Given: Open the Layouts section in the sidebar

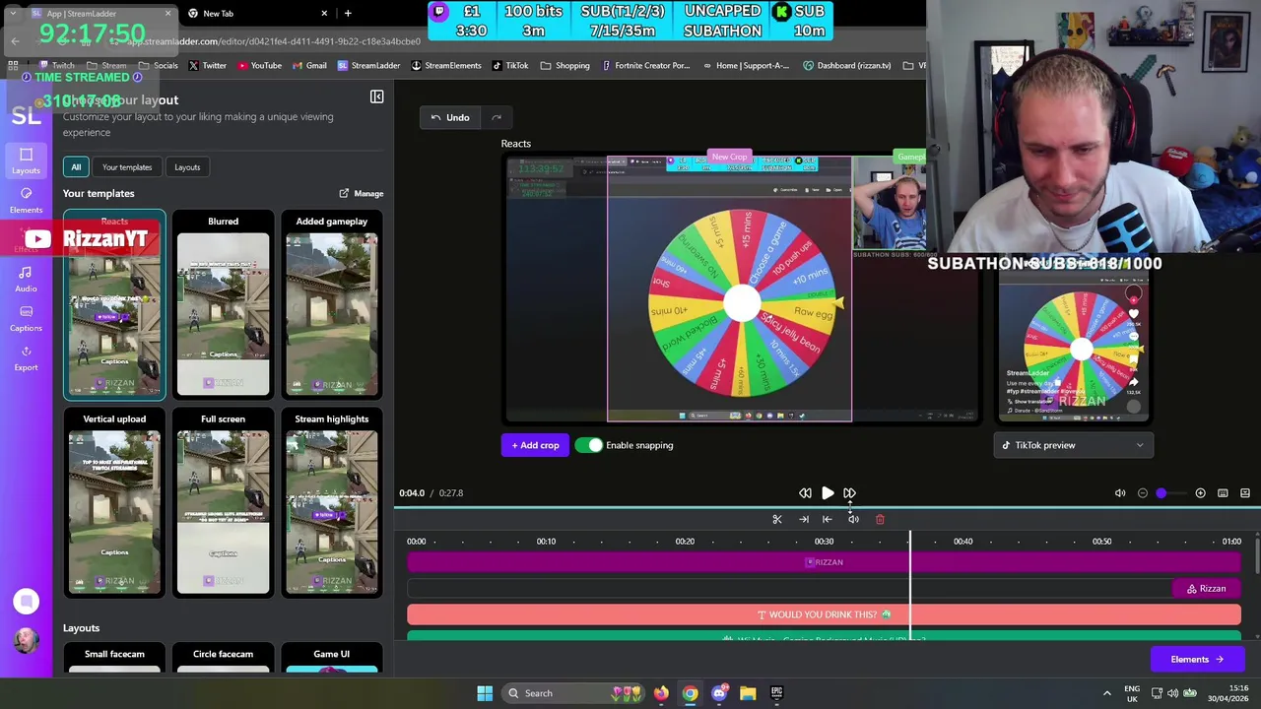Looking at the screenshot, I should pyautogui.click(x=26, y=160).
